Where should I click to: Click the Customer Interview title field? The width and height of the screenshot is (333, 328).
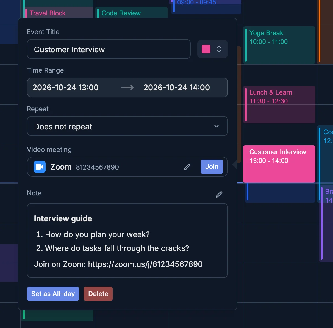109,49
